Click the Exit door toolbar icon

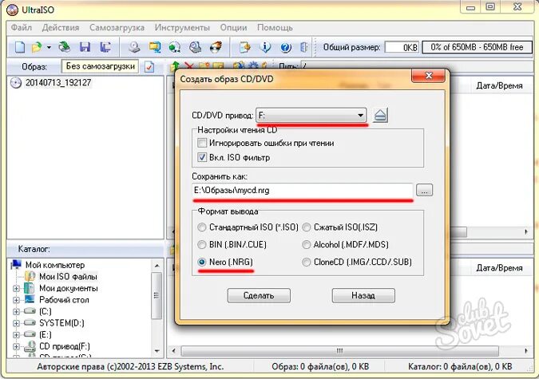coord(304,47)
